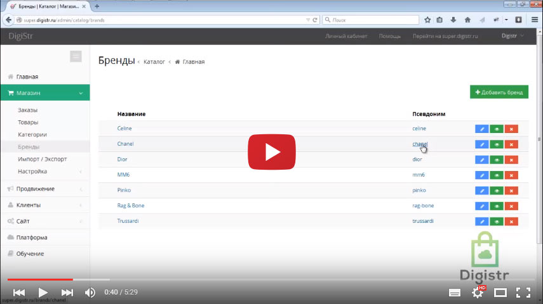Open the Celine brand name link
543x304 pixels.
click(124, 128)
